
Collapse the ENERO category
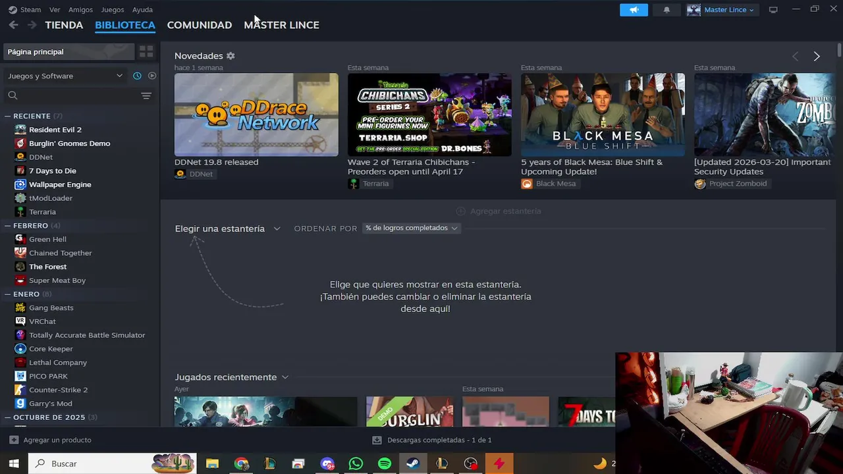click(8, 294)
